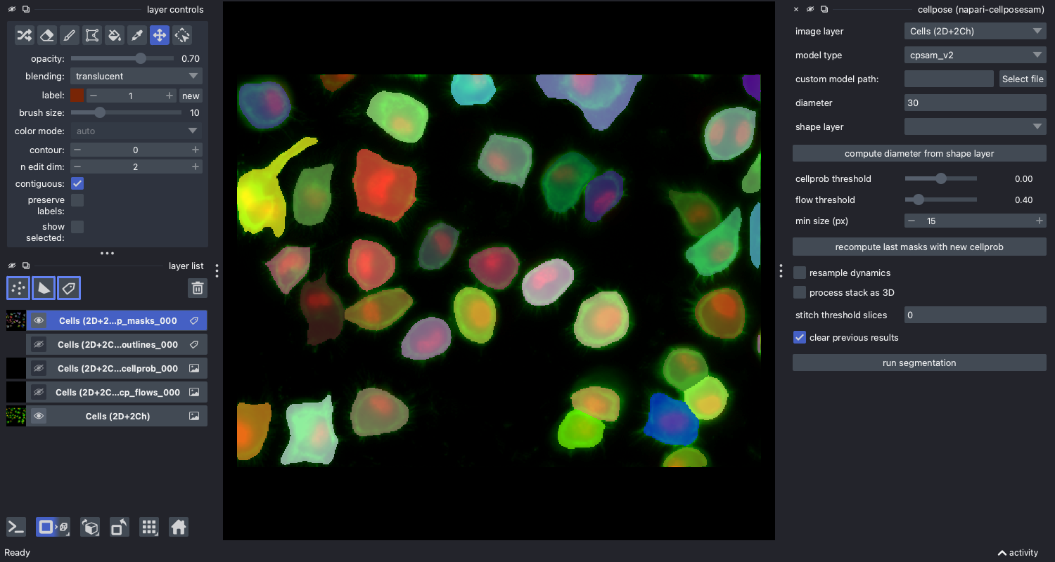Click the run segmentation button
The image size is (1055, 562).
tap(919, 363)
